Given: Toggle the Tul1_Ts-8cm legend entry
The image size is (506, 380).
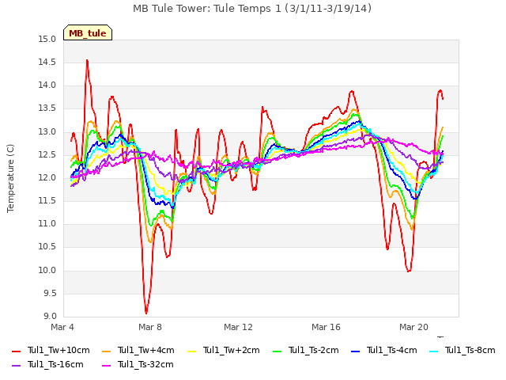Looking at the screenshot, I should (462, 351).
